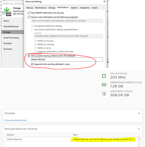Collapse the Benutzerdefinierte Attribute panel chevron
This screenshot has width=145, height=147.
139,129
